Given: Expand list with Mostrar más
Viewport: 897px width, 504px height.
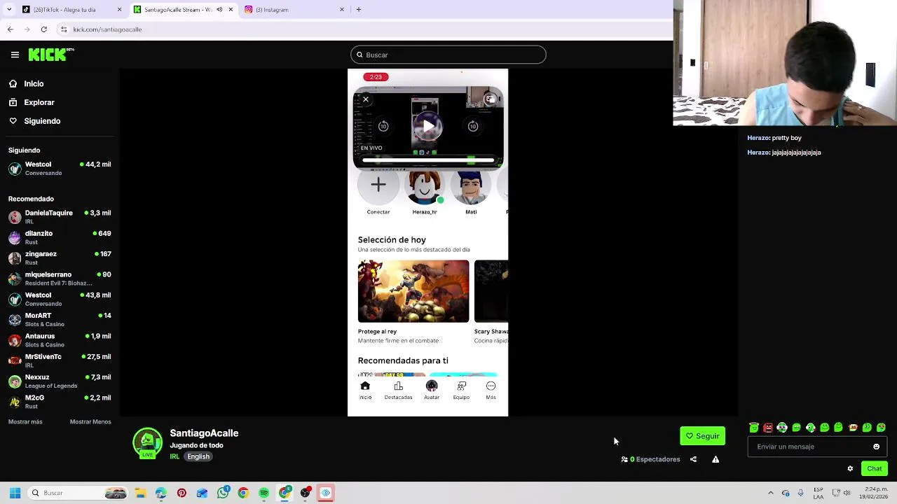Looking at the screenshot, I should 25,421.
